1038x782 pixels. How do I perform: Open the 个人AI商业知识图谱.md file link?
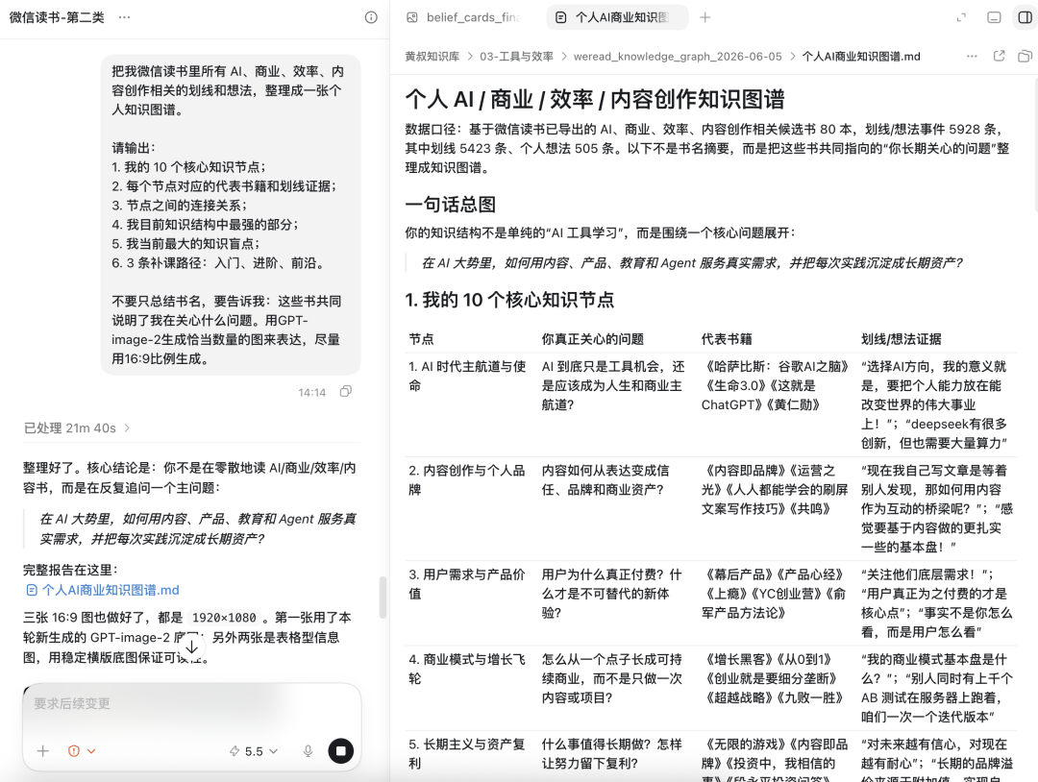(x=103, y=590)
